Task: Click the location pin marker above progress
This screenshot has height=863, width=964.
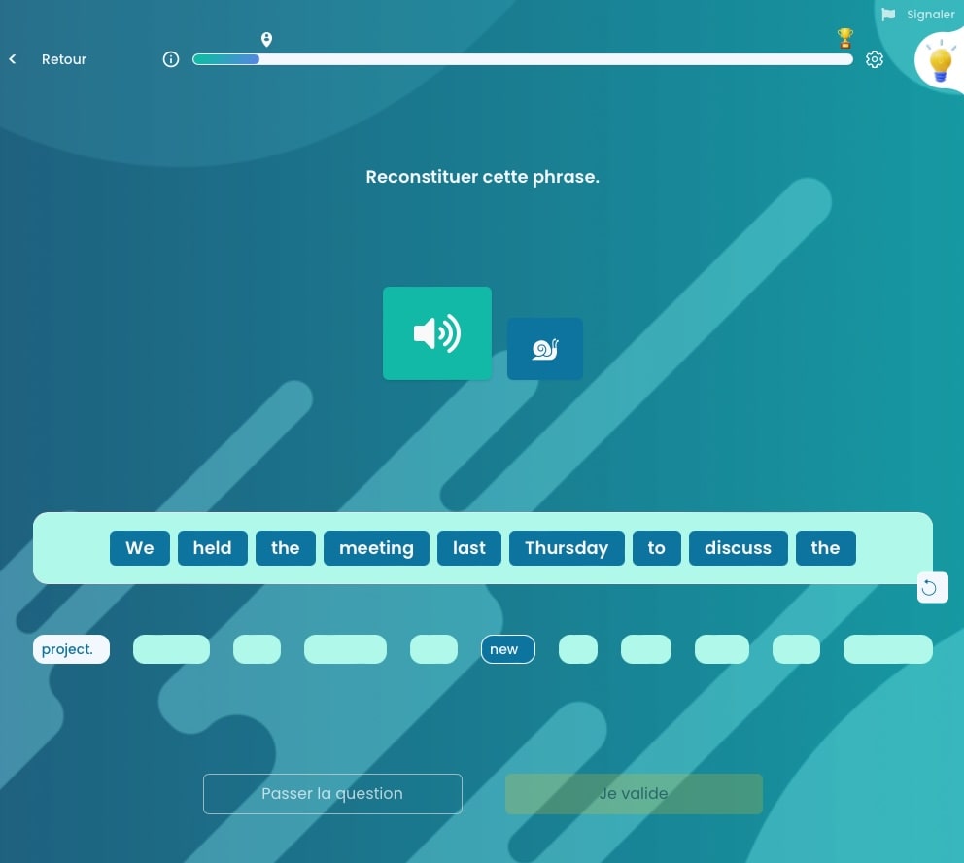Action: 266,39
